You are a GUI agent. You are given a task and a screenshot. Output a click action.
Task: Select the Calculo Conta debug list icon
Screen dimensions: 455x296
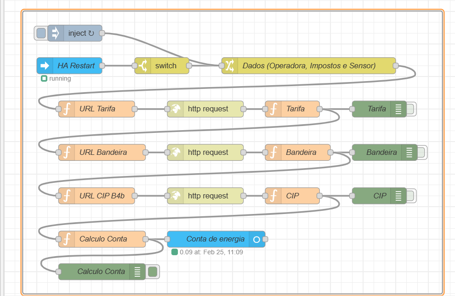[x=137, y=272]
